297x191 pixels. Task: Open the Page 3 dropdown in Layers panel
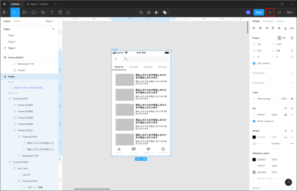50,21
